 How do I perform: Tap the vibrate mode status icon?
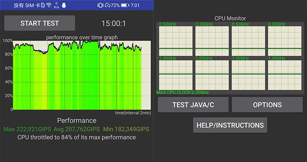[100, 5]
